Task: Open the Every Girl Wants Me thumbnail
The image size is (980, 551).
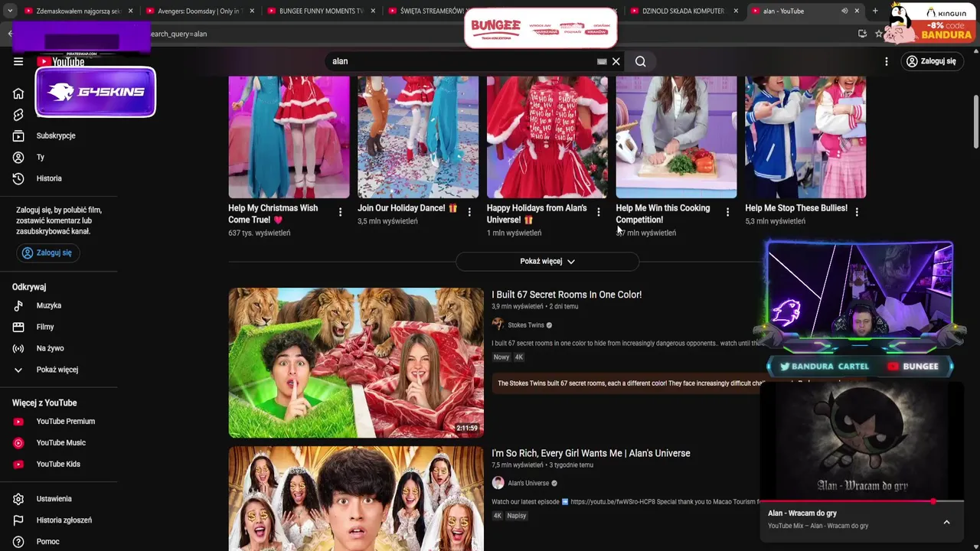Action: click(356, 499)
